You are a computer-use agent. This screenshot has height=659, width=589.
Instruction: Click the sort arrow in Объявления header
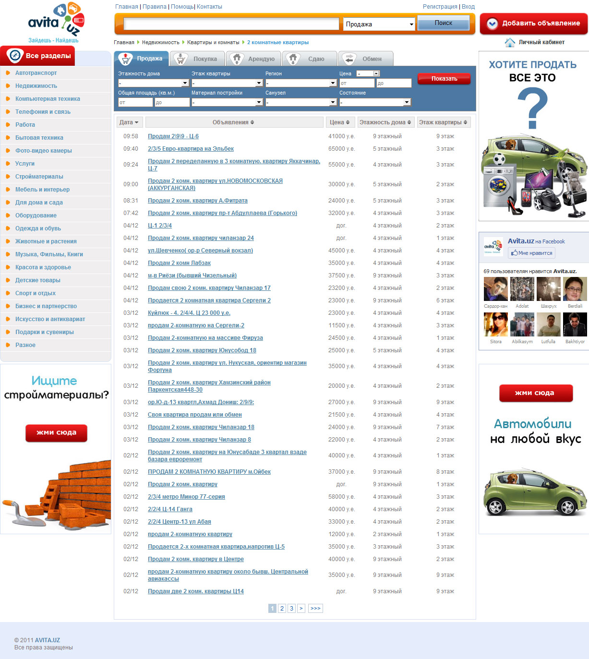[252, 122]
